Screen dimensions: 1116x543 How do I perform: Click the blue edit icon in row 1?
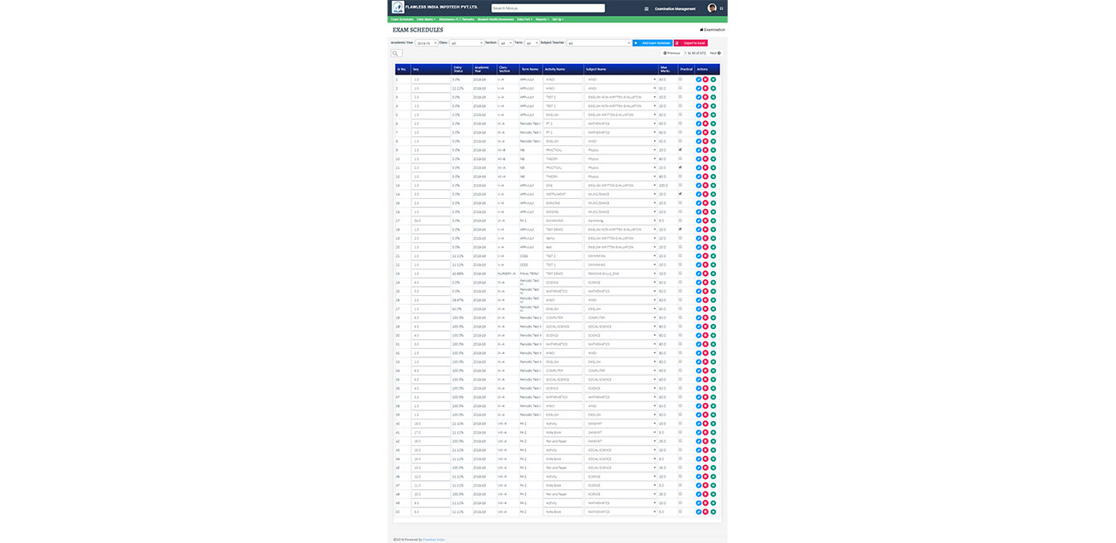699,80
